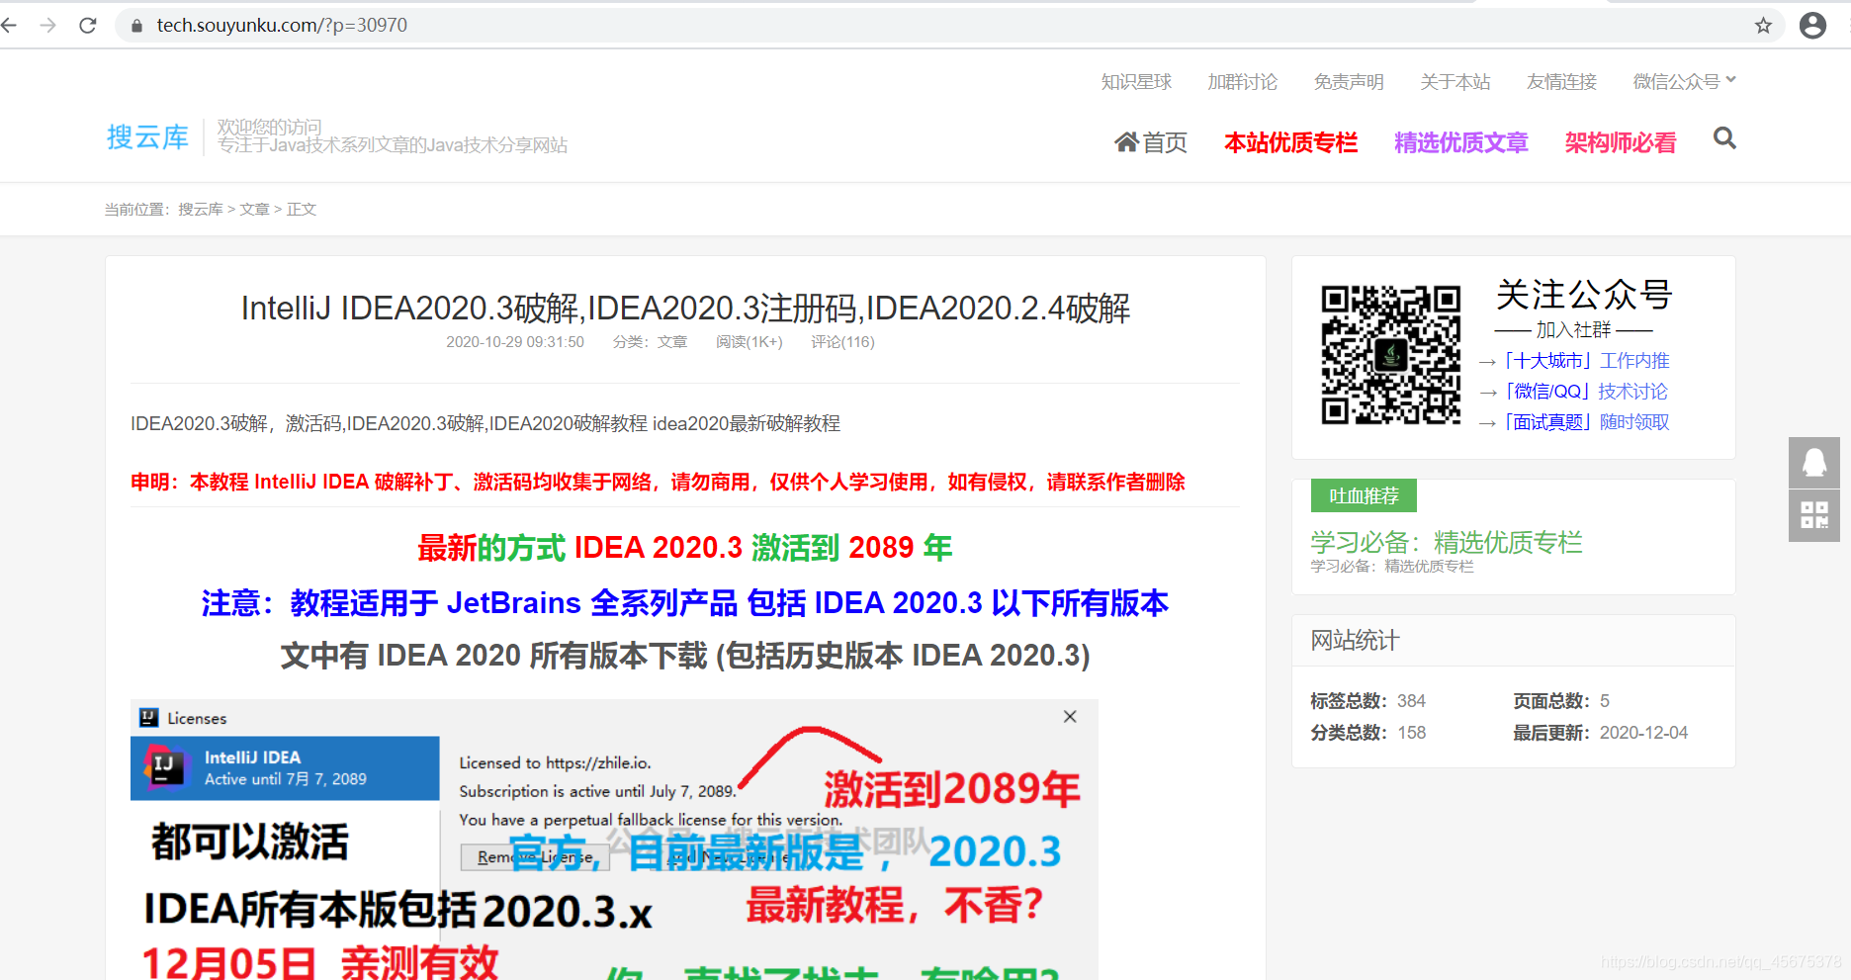Image resolution: width=1851 pixels, height=980 pixels.
Task: Open 关于本站 menu item
Action: tap(1454, 82)
